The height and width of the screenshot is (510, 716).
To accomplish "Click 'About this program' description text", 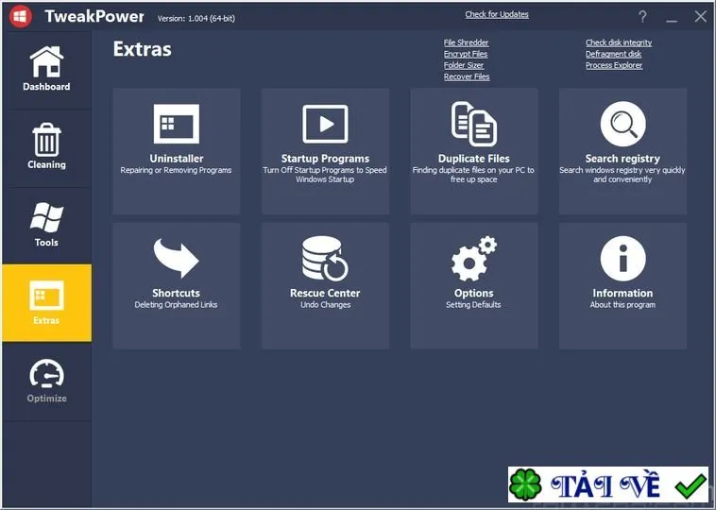I will 622,304.
